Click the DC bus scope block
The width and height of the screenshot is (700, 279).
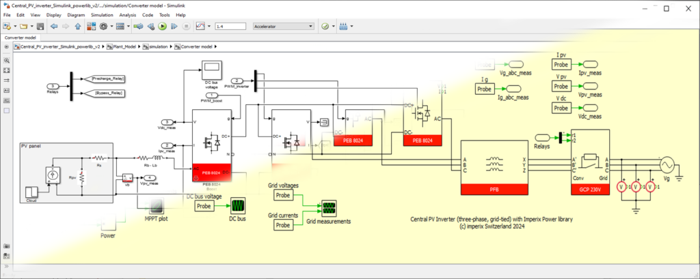tap(239, 205)
